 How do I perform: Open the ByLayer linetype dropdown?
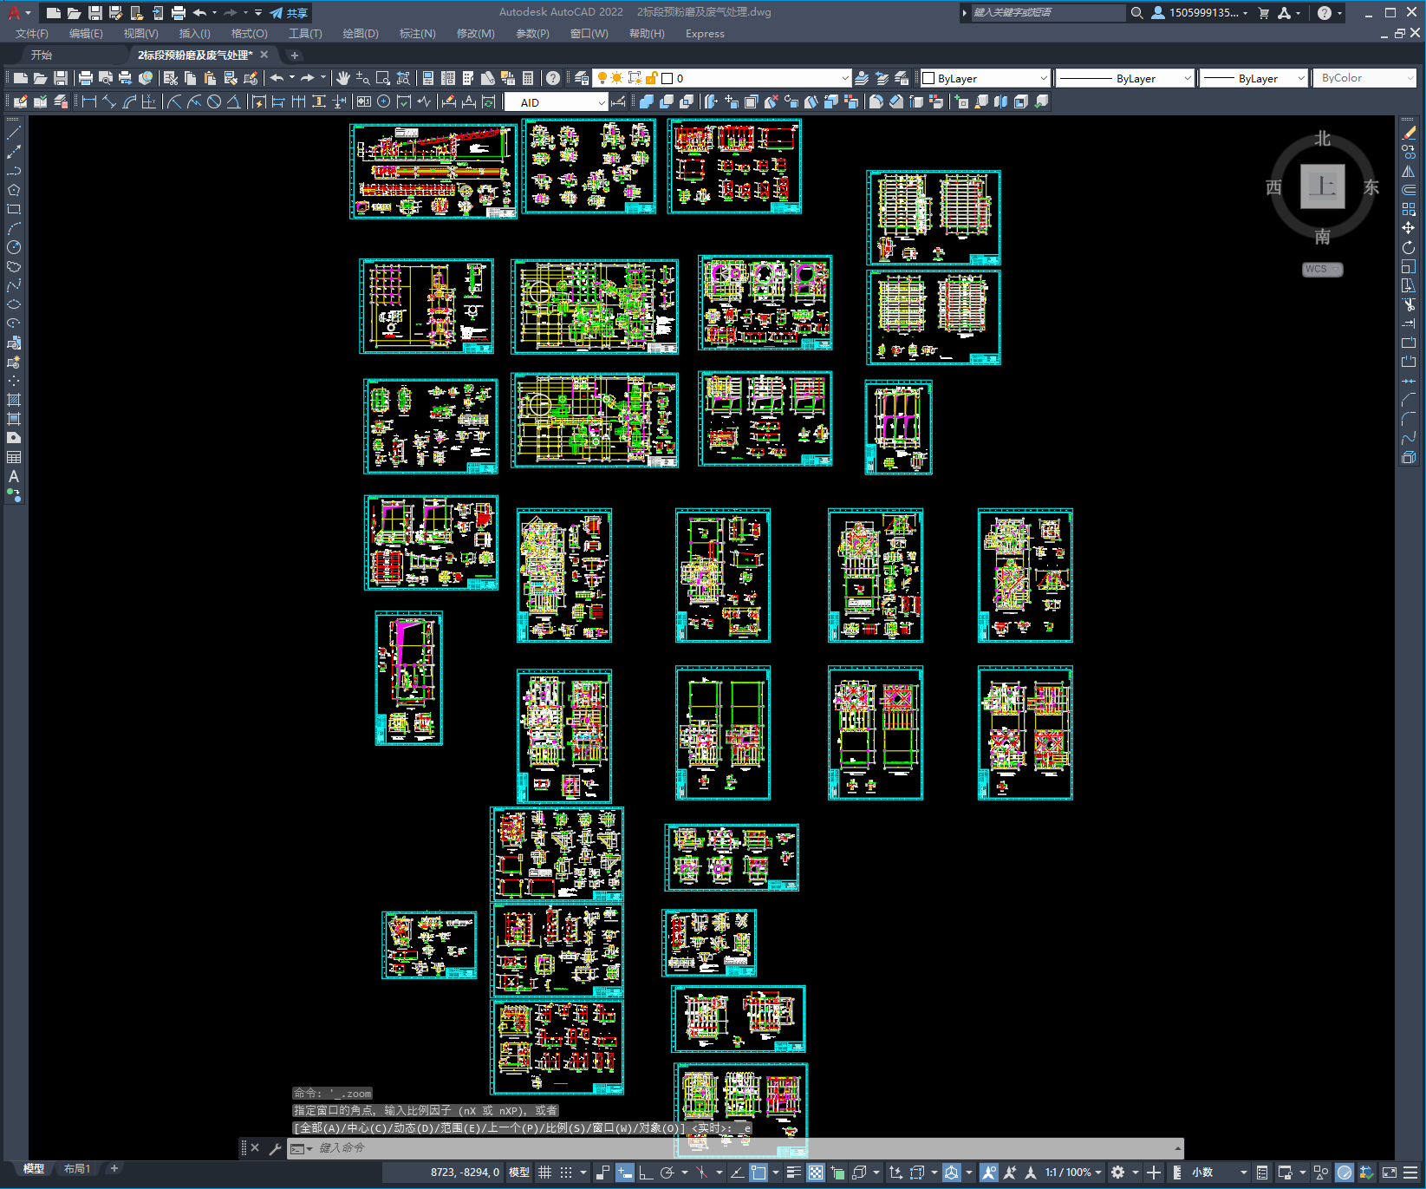[1187, 78]
